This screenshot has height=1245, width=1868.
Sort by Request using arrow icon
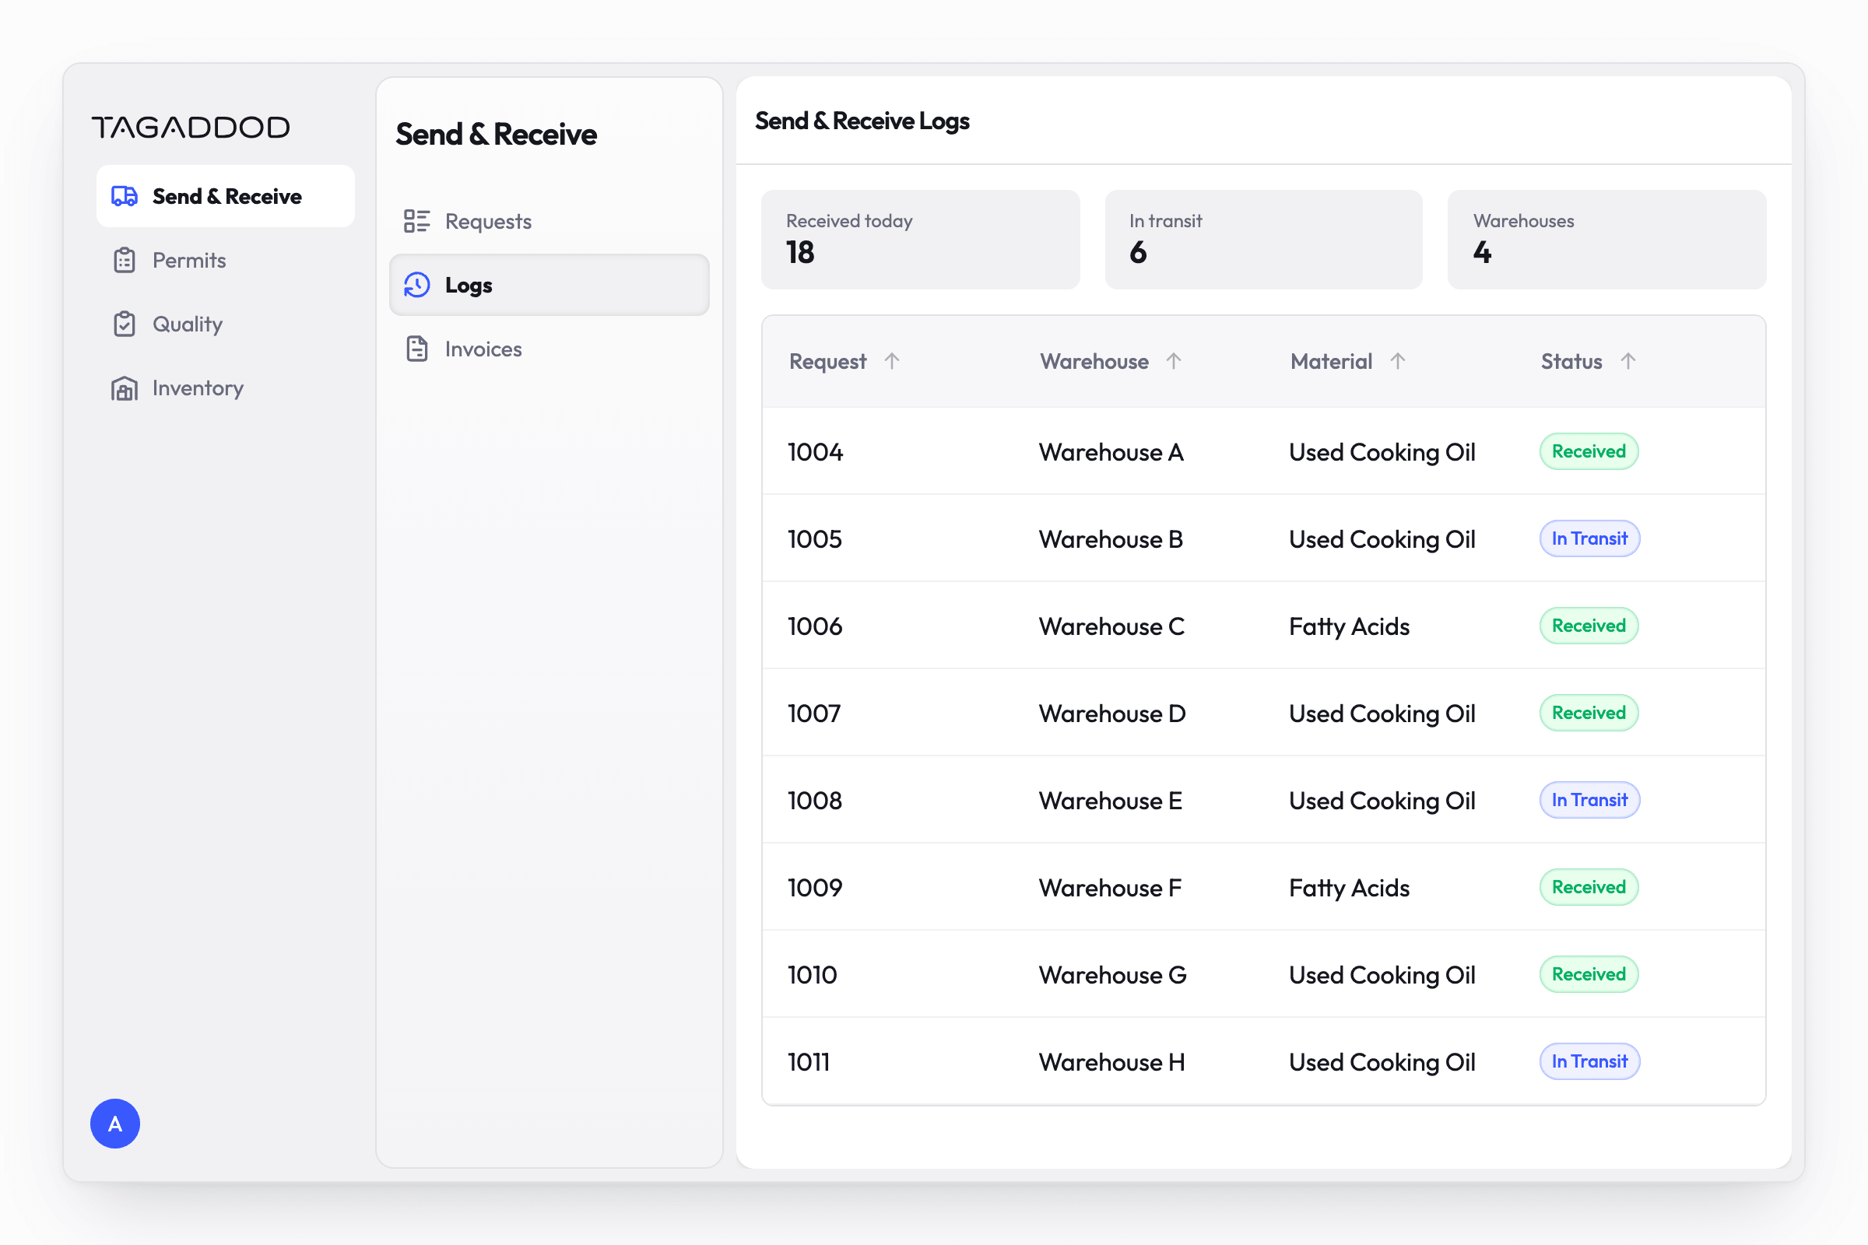click(892, 361)
